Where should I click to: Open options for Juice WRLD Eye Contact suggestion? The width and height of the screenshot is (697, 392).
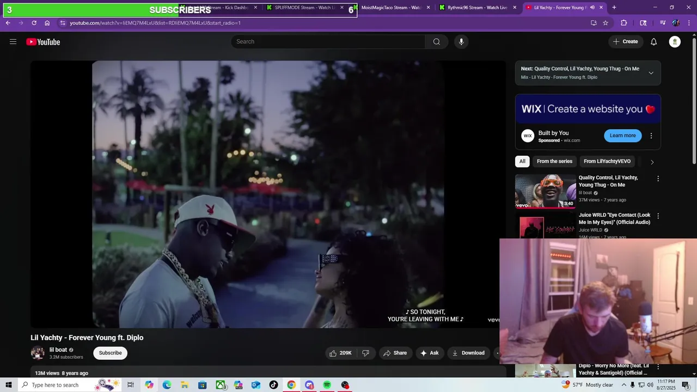point(658,216)
